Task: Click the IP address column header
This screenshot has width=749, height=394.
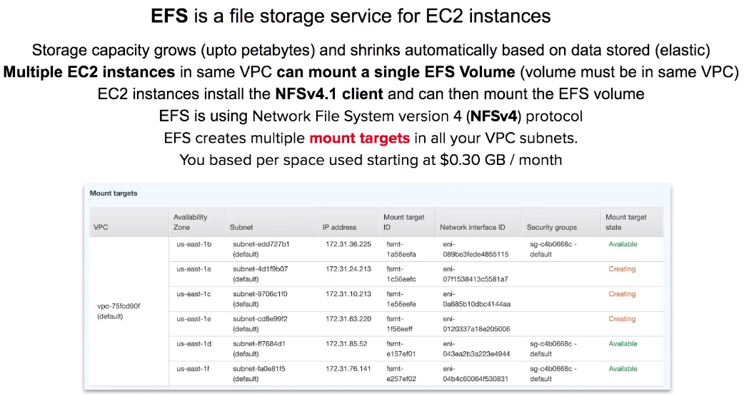Action: 339,227
